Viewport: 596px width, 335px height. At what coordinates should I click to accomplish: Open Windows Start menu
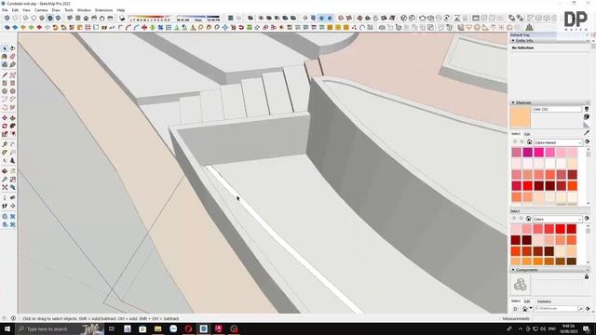(7, 328)
